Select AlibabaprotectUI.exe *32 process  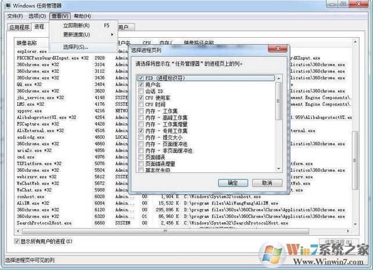tap(46, 117)
